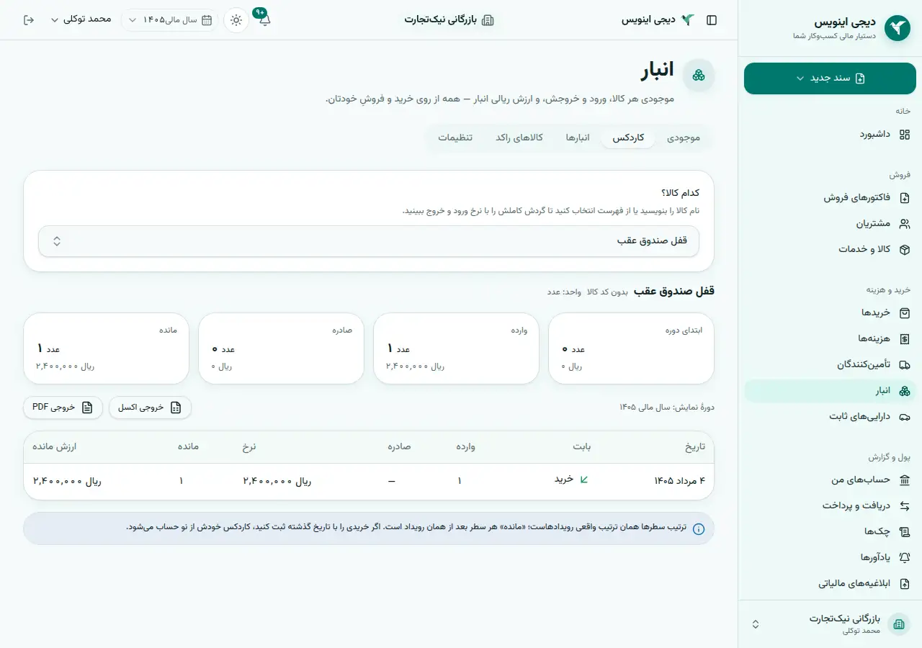Open کالا و خدمات in the sidebar
922x648 pixels.
coord(830,249)
